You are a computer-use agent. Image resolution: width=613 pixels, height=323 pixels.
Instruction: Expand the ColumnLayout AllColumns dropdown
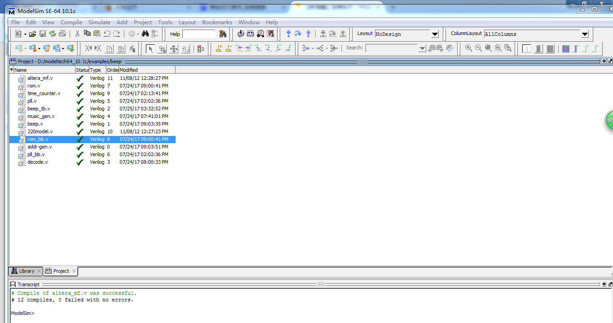(x=584, y=34)
